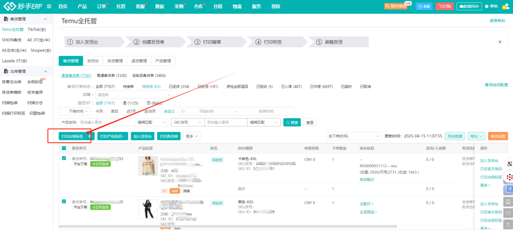Screen dimensions: 513x230
Task: Open the 下单时间 dropdown
Action: click(75, 111)
